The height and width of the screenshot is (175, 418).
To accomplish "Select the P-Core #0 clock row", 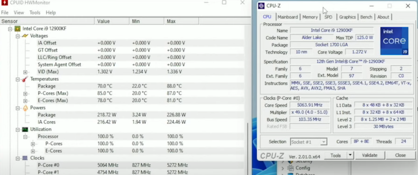I will pos(141,165).
